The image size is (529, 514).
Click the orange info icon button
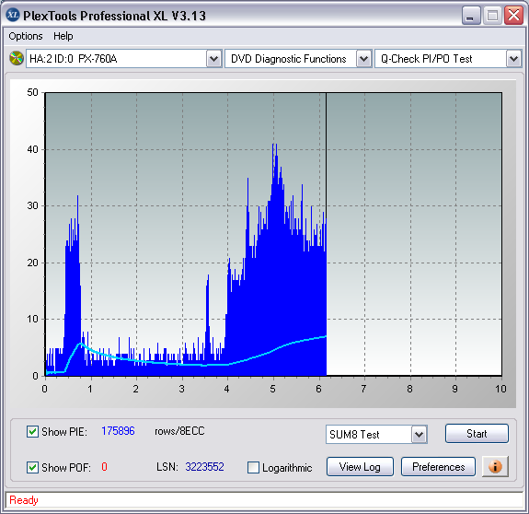495,467
